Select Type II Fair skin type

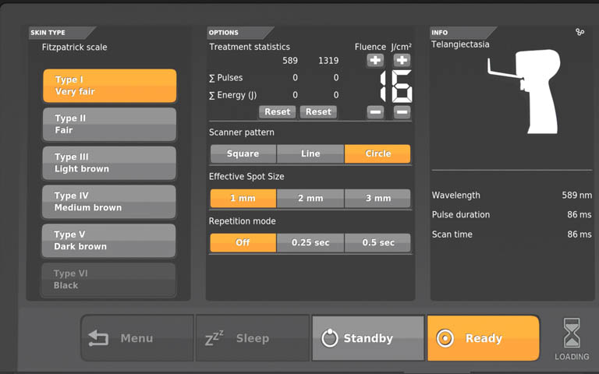click(x=109, y=125)
